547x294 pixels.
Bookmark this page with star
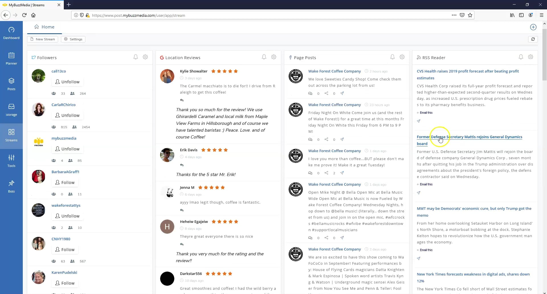pyautogui.click(x=470, y=15)
